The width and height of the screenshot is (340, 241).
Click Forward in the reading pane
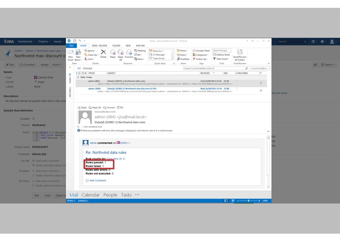click(x=109, y=107)
